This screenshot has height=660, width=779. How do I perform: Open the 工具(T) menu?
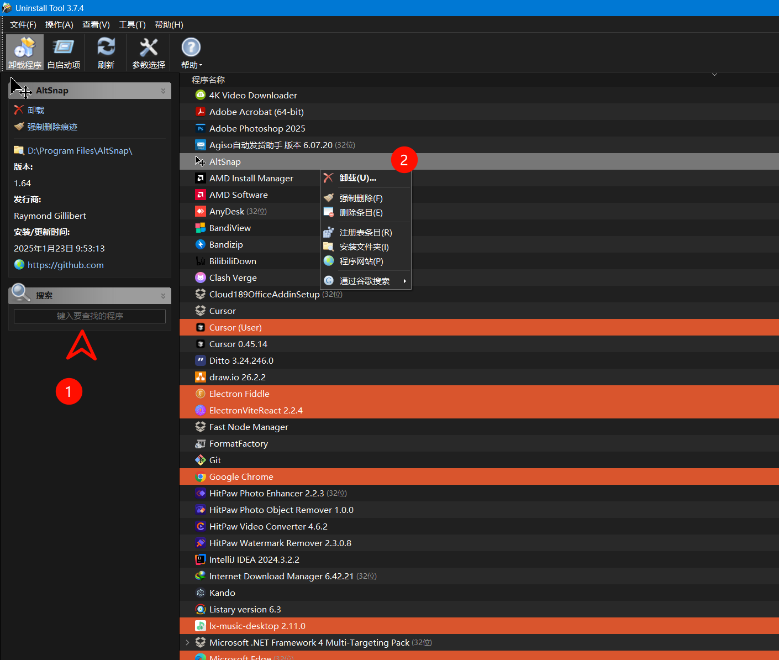pos(132,25)
